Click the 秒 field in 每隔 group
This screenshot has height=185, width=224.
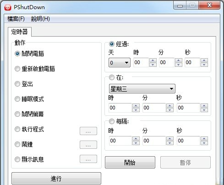click(188, 141)
